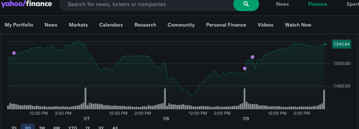The width and height of the screenshot is (359, 129).
Task: Select the All chart range
Action: pyautogui.click(x=115, y=128)
